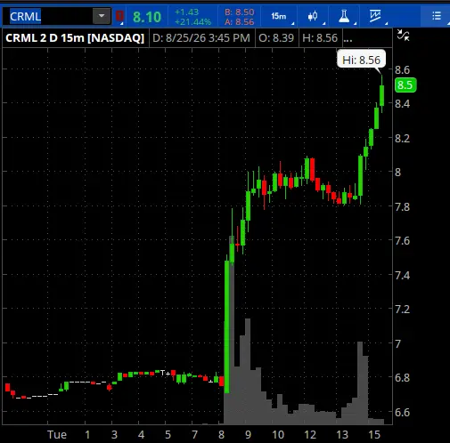This screenshot has height=443, width=450.
Task: Click the Hi: 8.56 price bubble
Action: pos(361,60)
